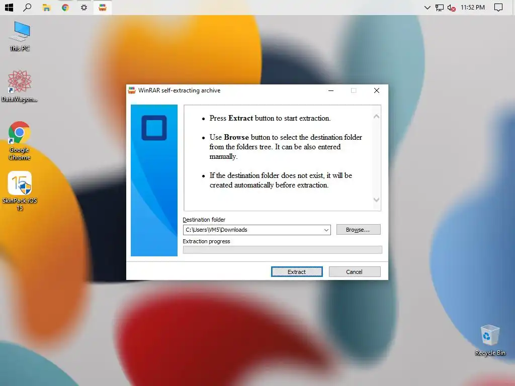Screen dimensions: 515x386
Task: Click the blue square logo in the dialog
Action: click(154, 128)
